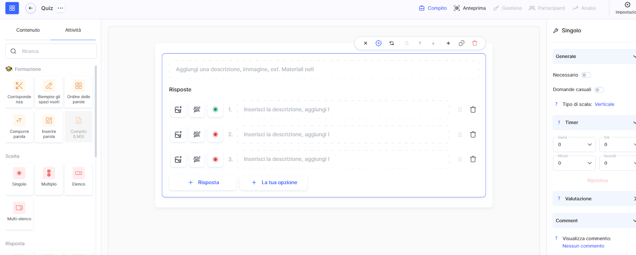
Task: Click the red trash icon in question toolbar
Action: click(475, 43)
